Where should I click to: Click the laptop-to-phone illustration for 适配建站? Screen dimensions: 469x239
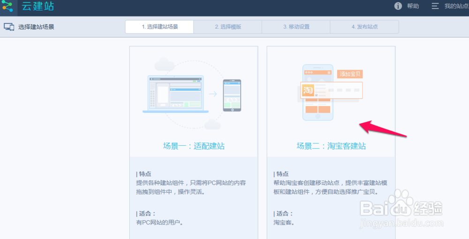pyautogui.click(x=192, y=94)
